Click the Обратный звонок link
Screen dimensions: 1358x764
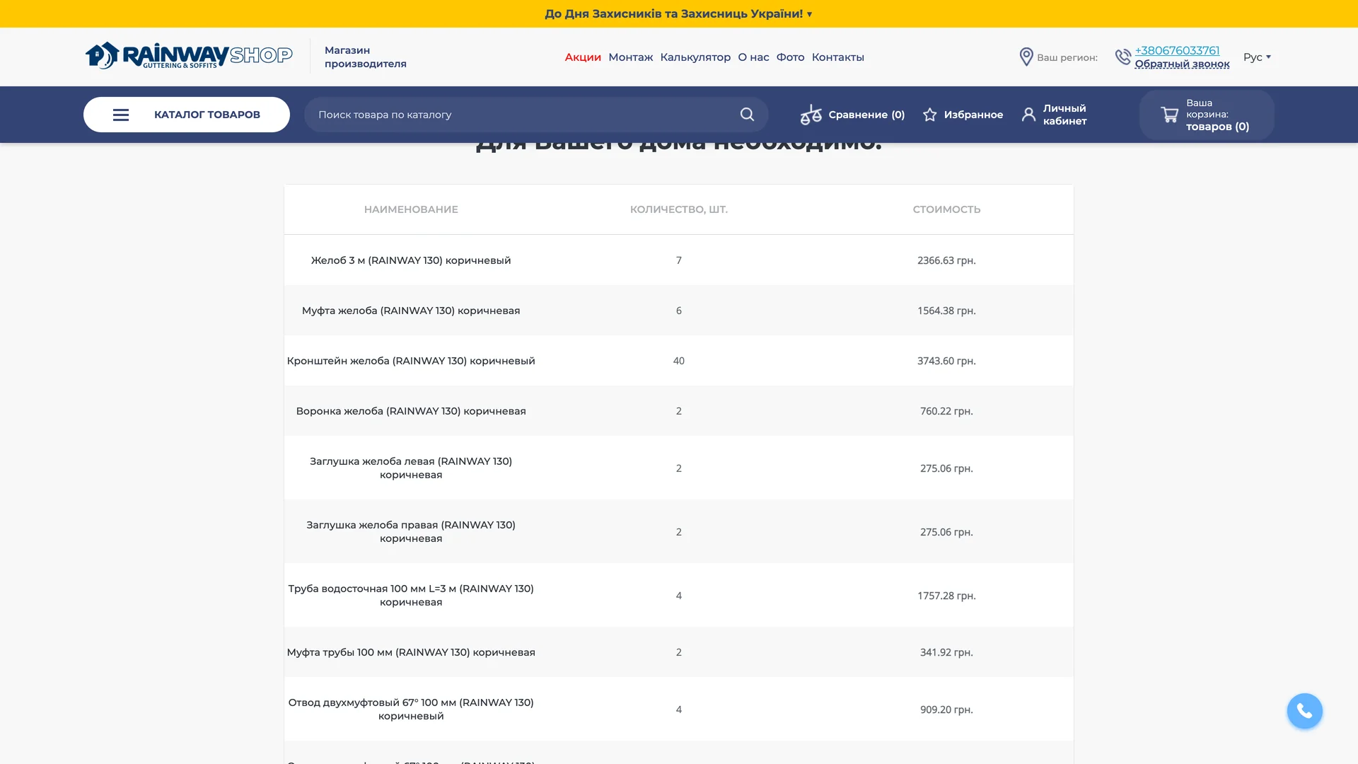[1182, 64]
